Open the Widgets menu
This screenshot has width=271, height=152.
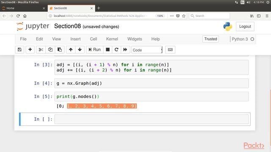(x=135, y=39)
